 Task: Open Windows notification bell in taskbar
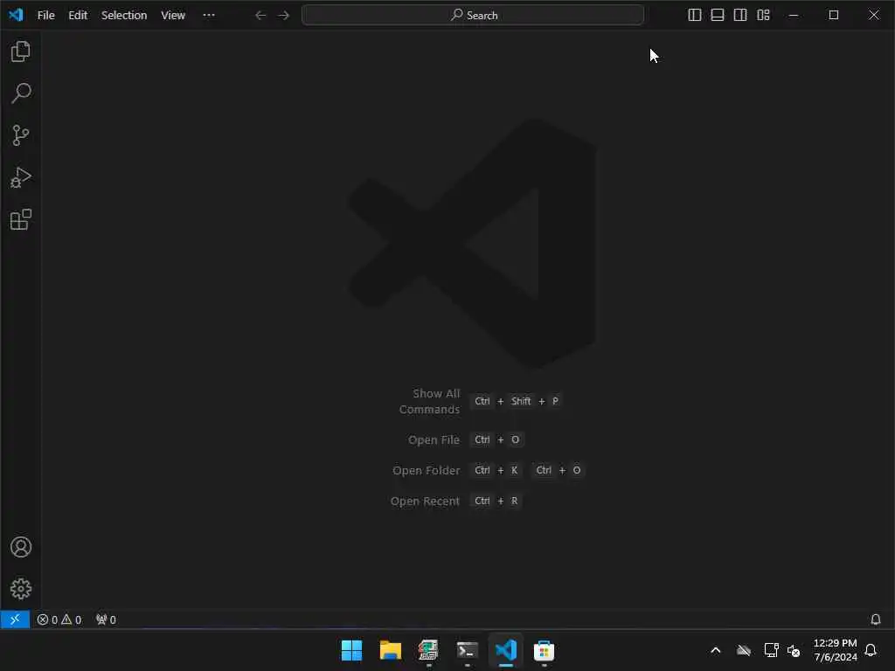click(x=871, y=650)
